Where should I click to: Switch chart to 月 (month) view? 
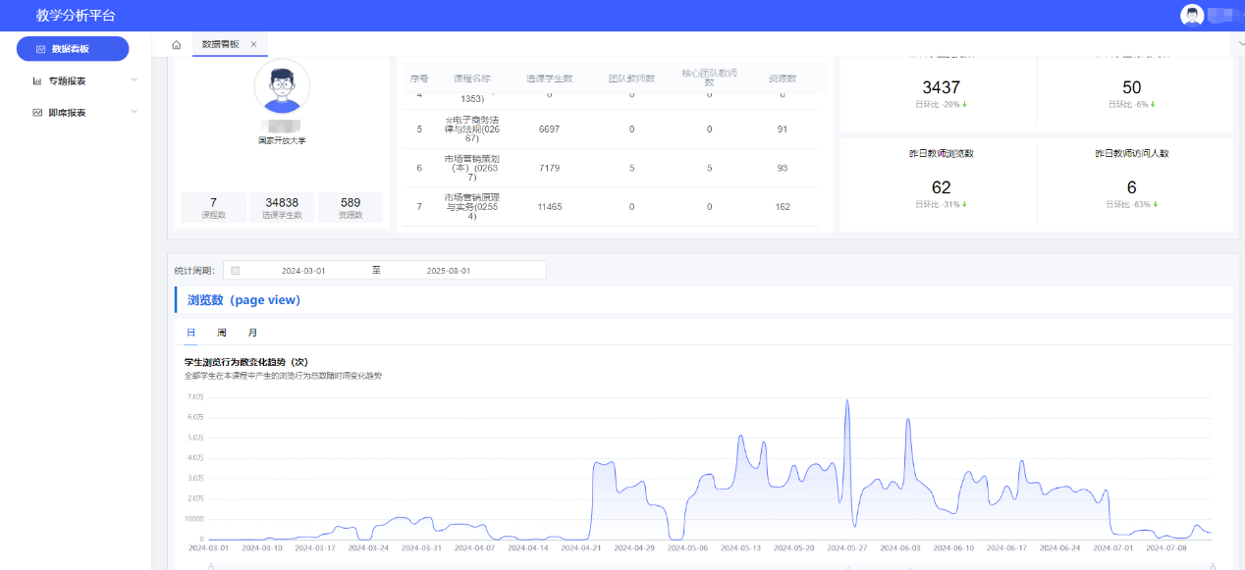tap(252, 334)
